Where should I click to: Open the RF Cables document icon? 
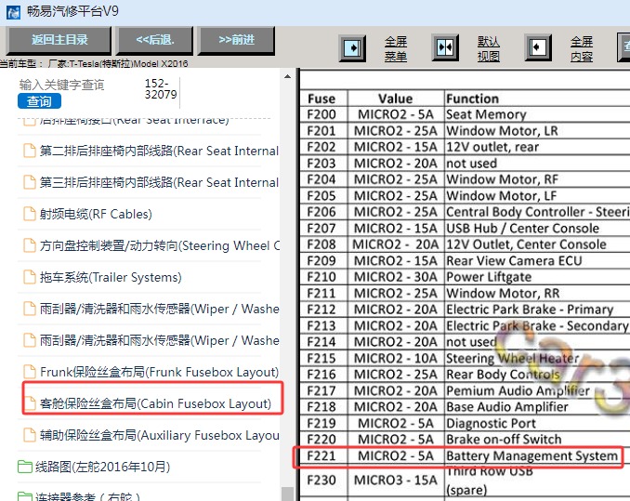tap(30, 214)
